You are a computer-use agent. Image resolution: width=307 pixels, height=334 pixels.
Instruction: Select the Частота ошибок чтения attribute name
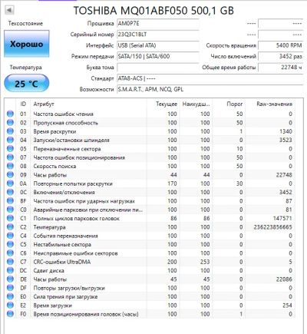[63, 114]
